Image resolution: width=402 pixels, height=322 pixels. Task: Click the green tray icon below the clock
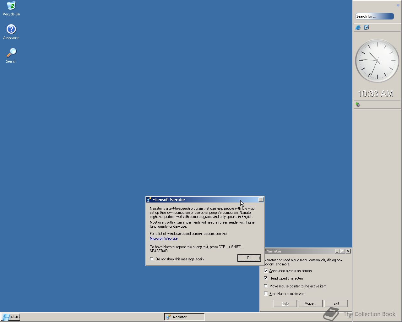click(x=358, y=104)
